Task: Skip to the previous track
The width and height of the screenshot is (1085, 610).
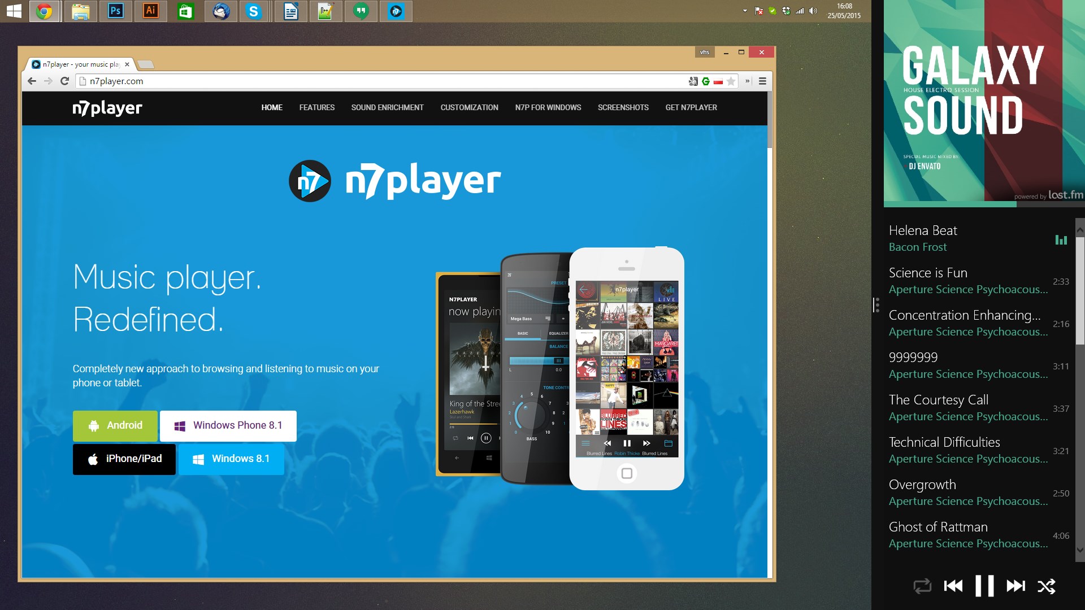Action: [953, 586]
